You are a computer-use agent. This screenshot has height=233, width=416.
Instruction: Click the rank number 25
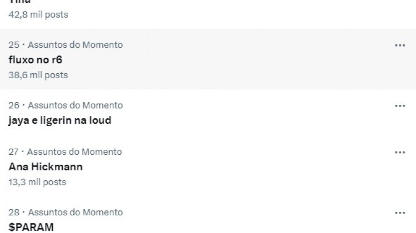[x=14, y=45]
